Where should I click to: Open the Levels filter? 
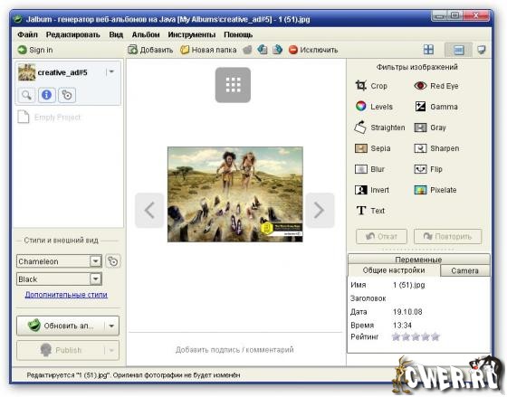(374, 107)
